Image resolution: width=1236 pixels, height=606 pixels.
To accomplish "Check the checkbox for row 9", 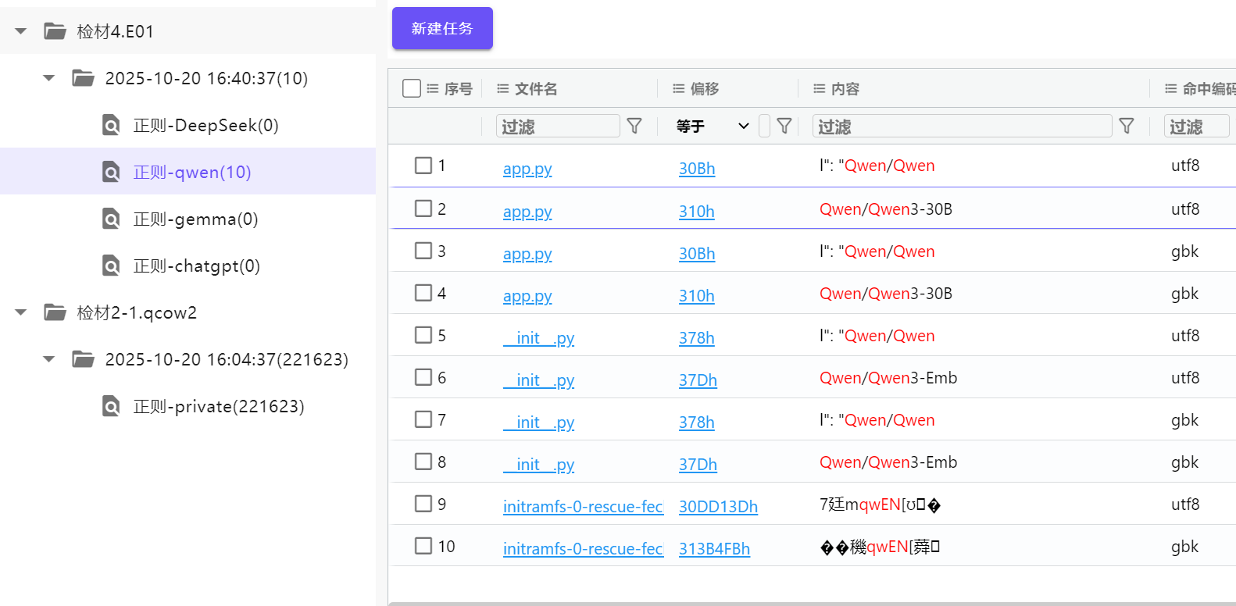I will (423, 504).
